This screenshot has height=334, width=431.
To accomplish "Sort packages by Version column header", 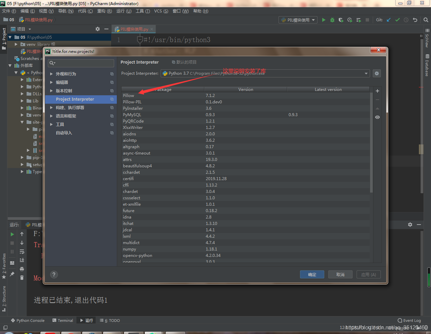I will 246,89.
